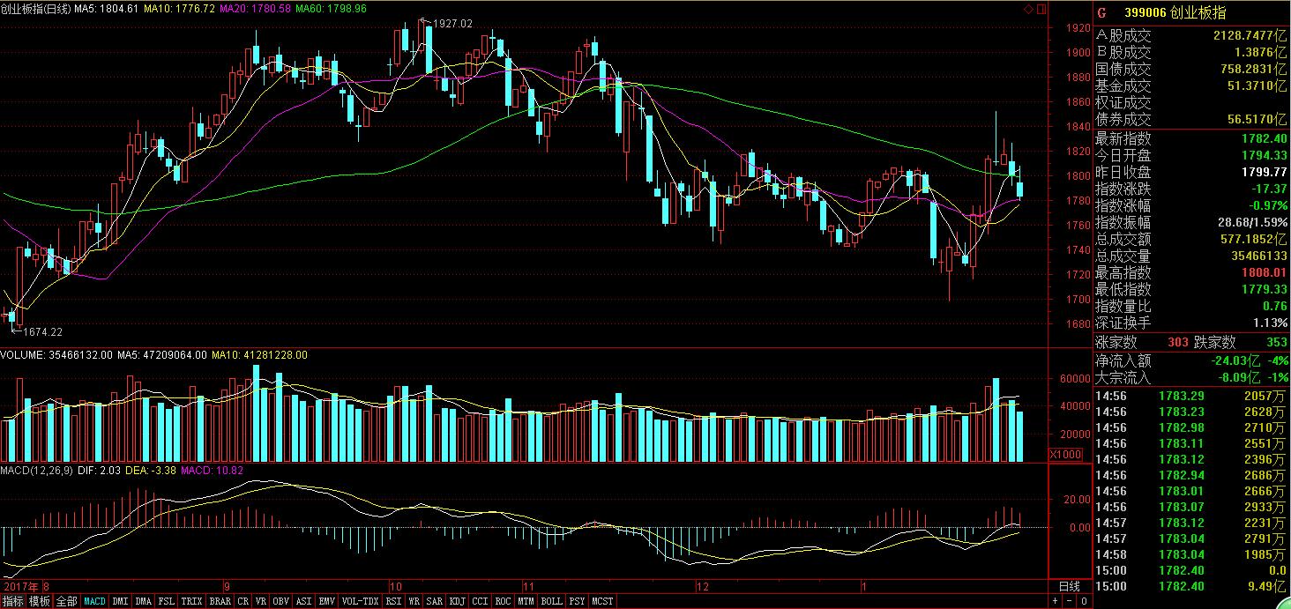Select the OBV indicator tab
Viewport: 1291px width, 609px height.
tap(281, 601)
